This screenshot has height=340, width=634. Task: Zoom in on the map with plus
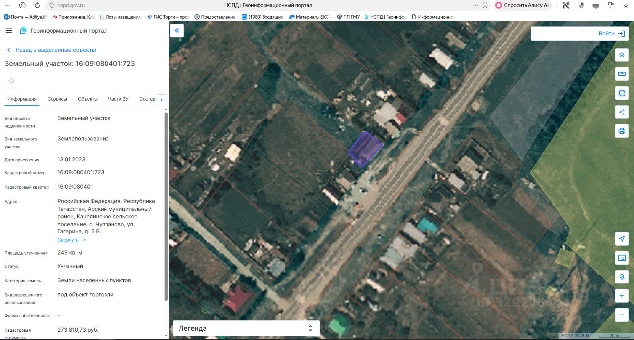(x=622, y=296)
